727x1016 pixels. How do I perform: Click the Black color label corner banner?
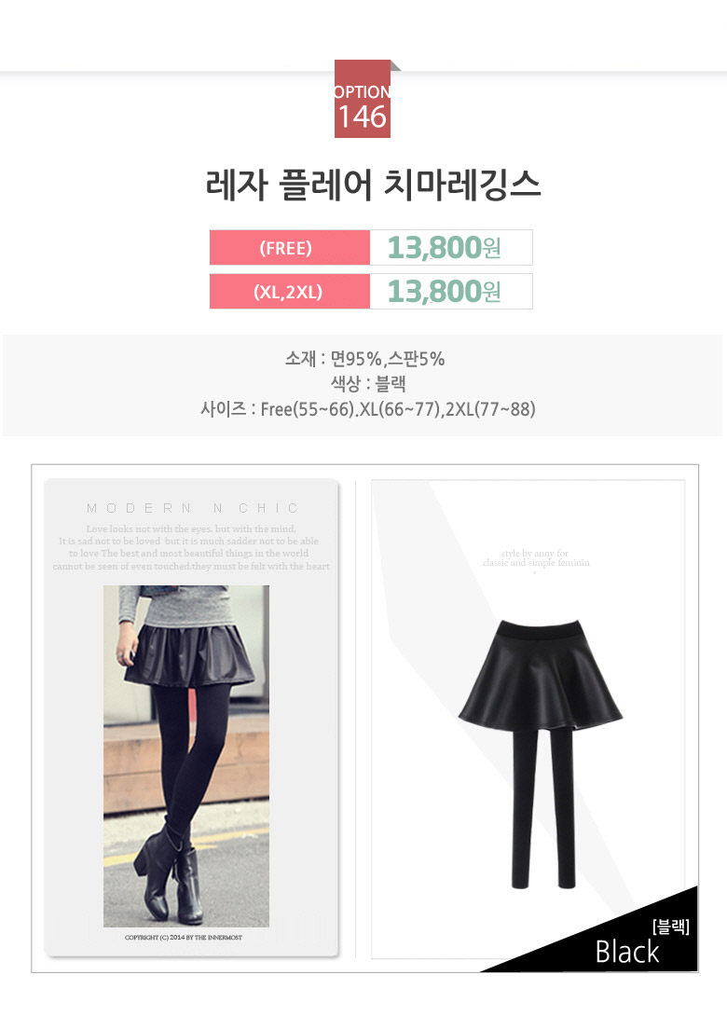626,952
